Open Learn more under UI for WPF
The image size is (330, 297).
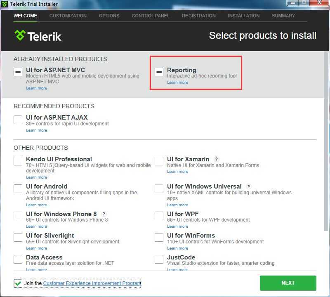[178, 226]
